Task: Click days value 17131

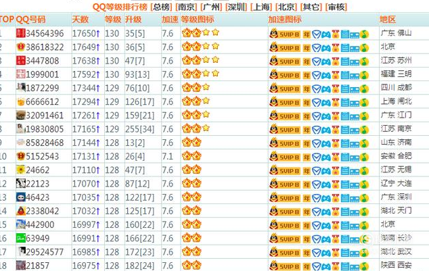Action: click(84, 156)
